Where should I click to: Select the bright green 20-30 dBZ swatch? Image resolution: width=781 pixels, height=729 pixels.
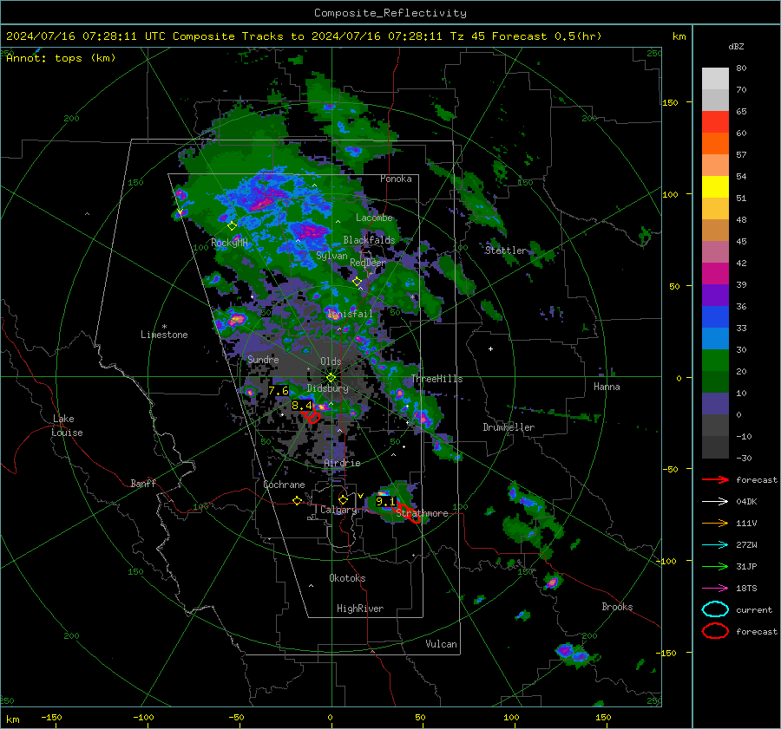[x=715, y=361]
